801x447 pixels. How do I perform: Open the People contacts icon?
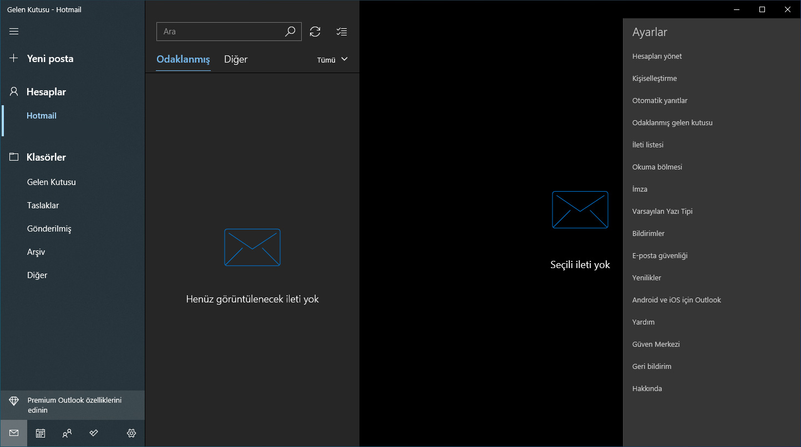[67, 433]
